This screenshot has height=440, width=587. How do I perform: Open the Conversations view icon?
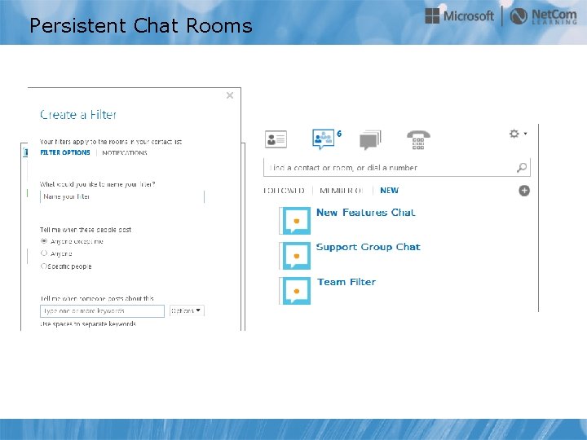[x=370, y=140]
